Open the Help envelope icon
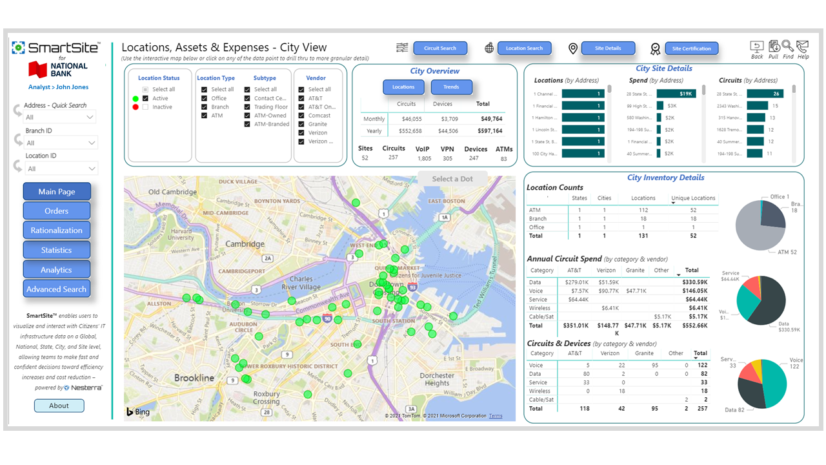Image resolution: width=826 pixels, height=465 pixels. [803, 46]
